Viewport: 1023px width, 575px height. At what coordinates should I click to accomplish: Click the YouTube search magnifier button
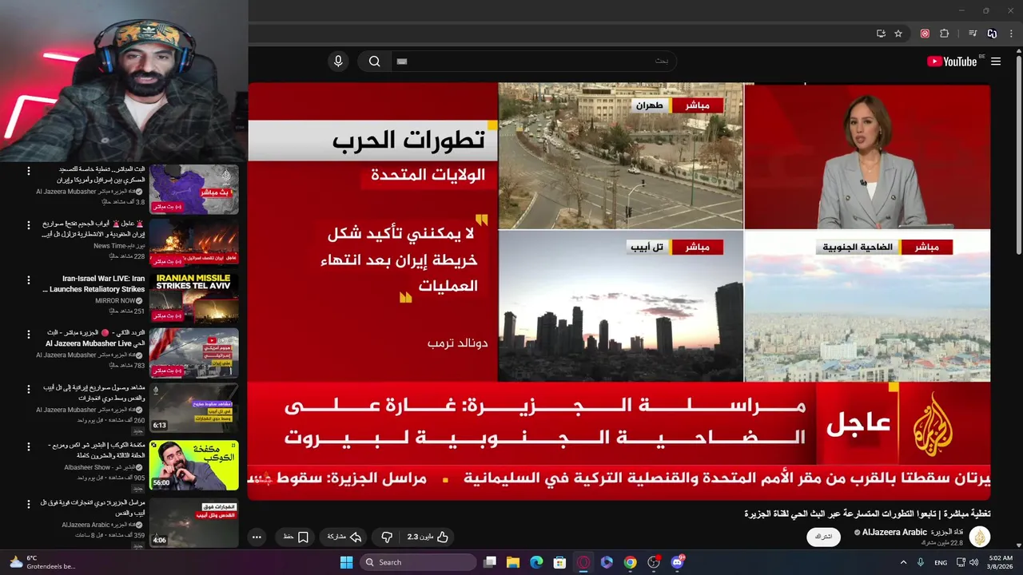(x=374, y=61)
